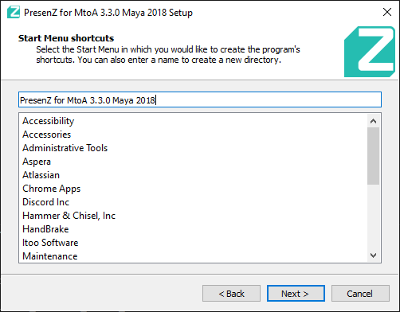Screen dimensions: 400x312
Task: Click the folder list scrollbar thumb
Action: [x=373, y=156]
